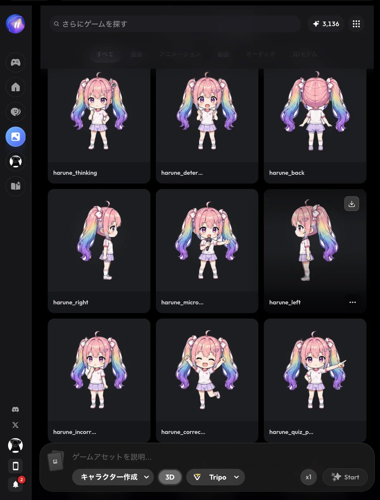Open the dog avatar icon in mid-sidebar
Image resolution: width=380 pixels, height=500 pixels.
click(16, 161)
